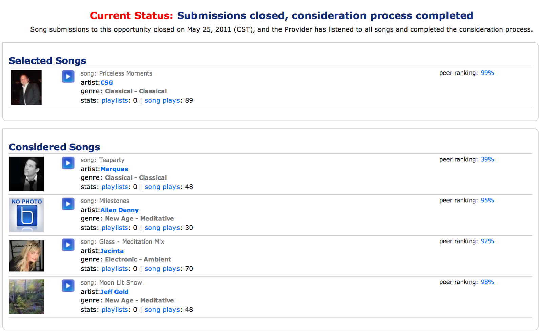542x336 pixels.
Task: Open artist CSG profile link
Action: coord(107,83)
